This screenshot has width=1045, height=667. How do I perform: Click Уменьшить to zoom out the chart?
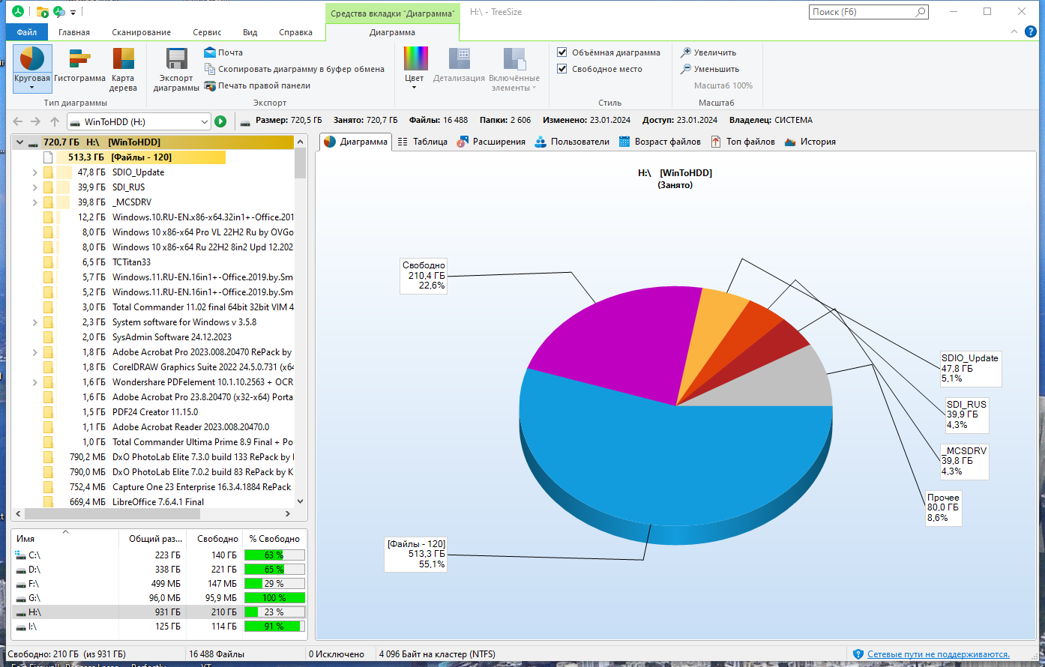(x=709, y=69)
